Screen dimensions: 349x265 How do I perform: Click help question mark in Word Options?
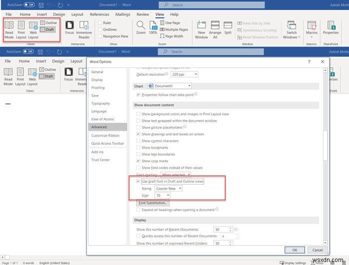pos(309,61)
